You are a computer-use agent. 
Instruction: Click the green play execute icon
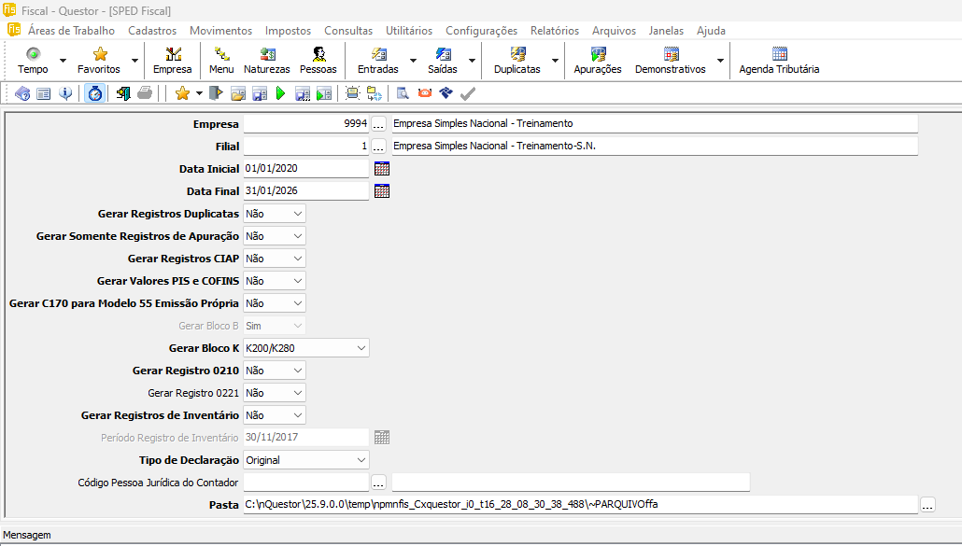coord(279,93)
